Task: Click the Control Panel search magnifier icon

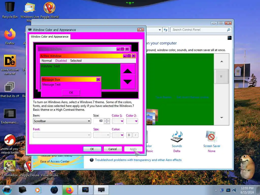Action: (229, 30)
